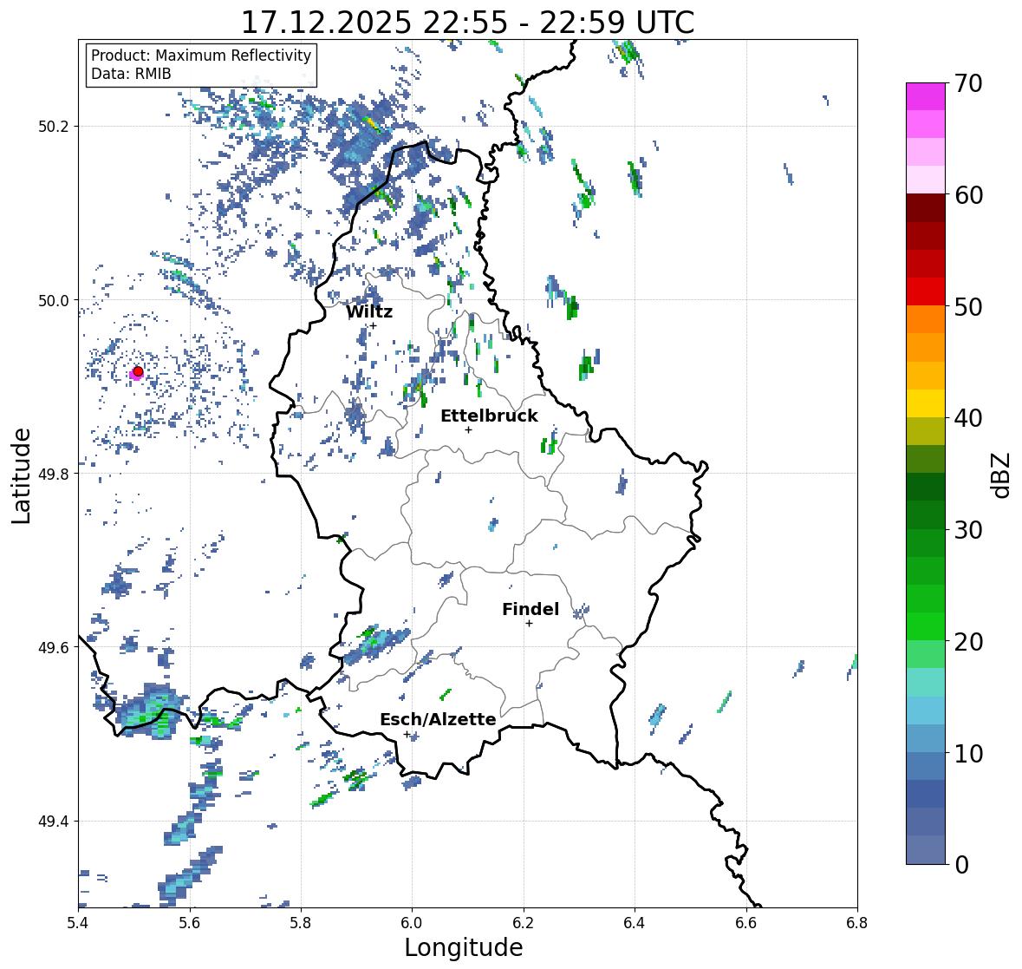The width and height of the screenshot is (1022, 969).
Task: Click the longitude tick label 6.8
Action: click(857, 922)
